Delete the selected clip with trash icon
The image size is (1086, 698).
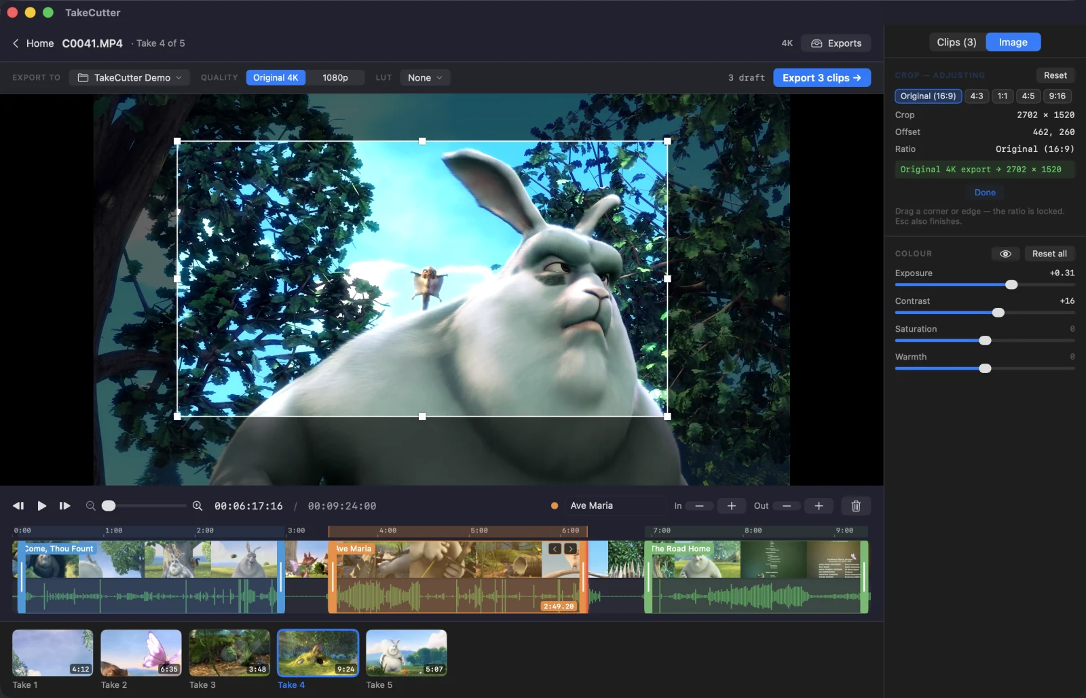point(856,506)
